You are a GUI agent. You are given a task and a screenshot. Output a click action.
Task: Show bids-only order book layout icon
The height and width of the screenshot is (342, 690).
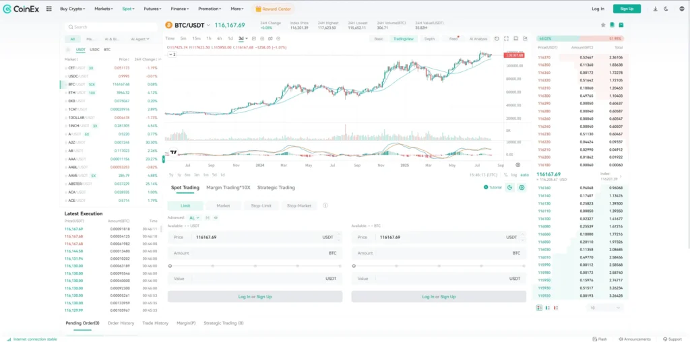coord(548,308)
